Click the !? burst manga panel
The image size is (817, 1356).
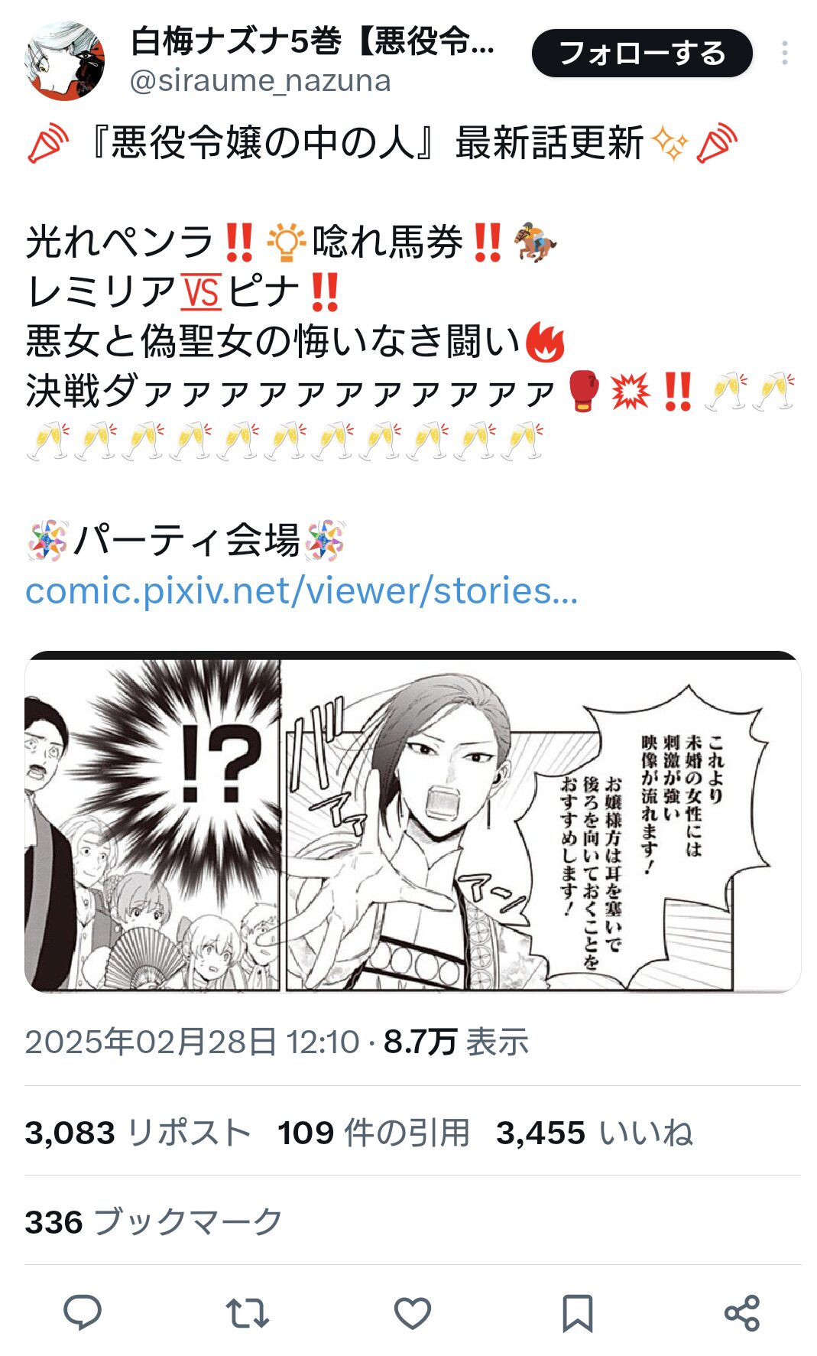point(153,826)
